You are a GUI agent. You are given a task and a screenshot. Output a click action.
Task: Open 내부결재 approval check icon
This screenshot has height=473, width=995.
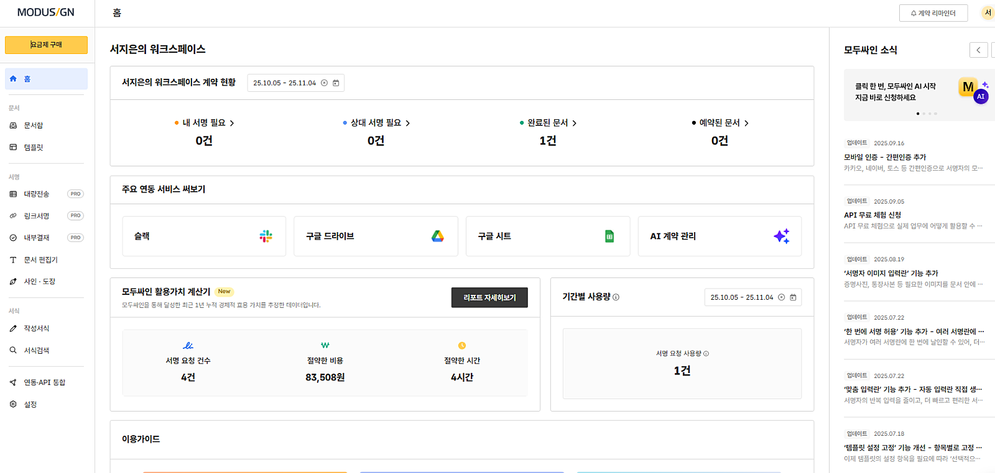[x=13, y=238]
